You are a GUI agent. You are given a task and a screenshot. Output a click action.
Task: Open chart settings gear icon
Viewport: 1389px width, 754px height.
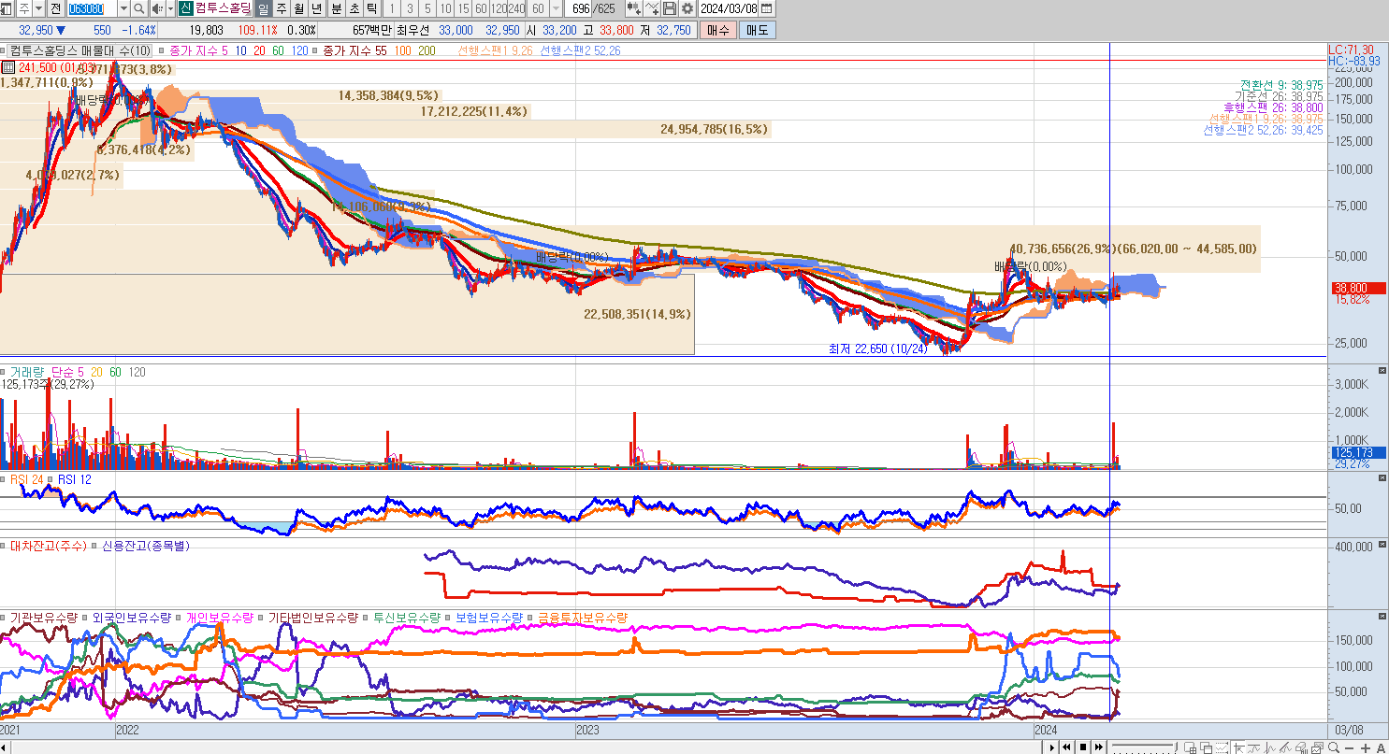point(687,8)
